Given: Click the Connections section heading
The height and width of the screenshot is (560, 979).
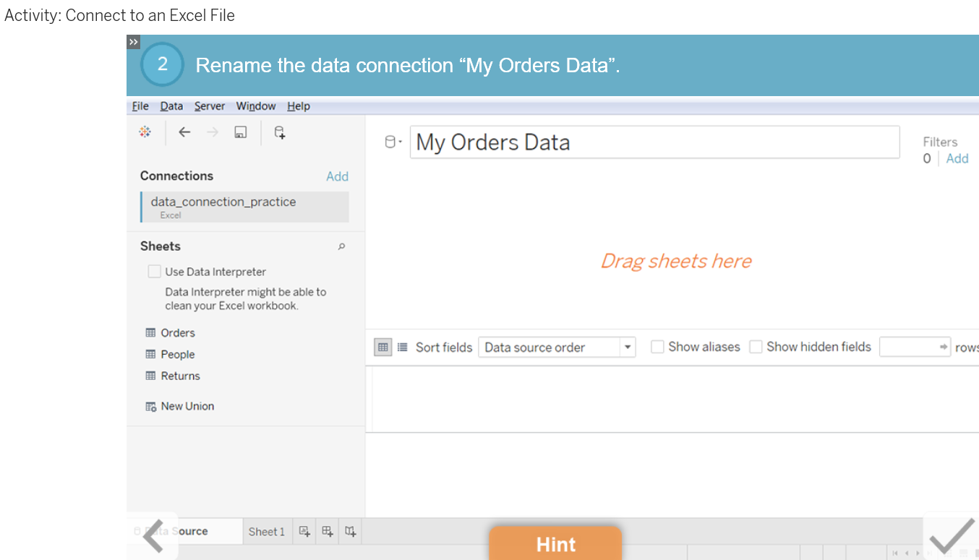Looking at the screenshot, I should 177,176.
